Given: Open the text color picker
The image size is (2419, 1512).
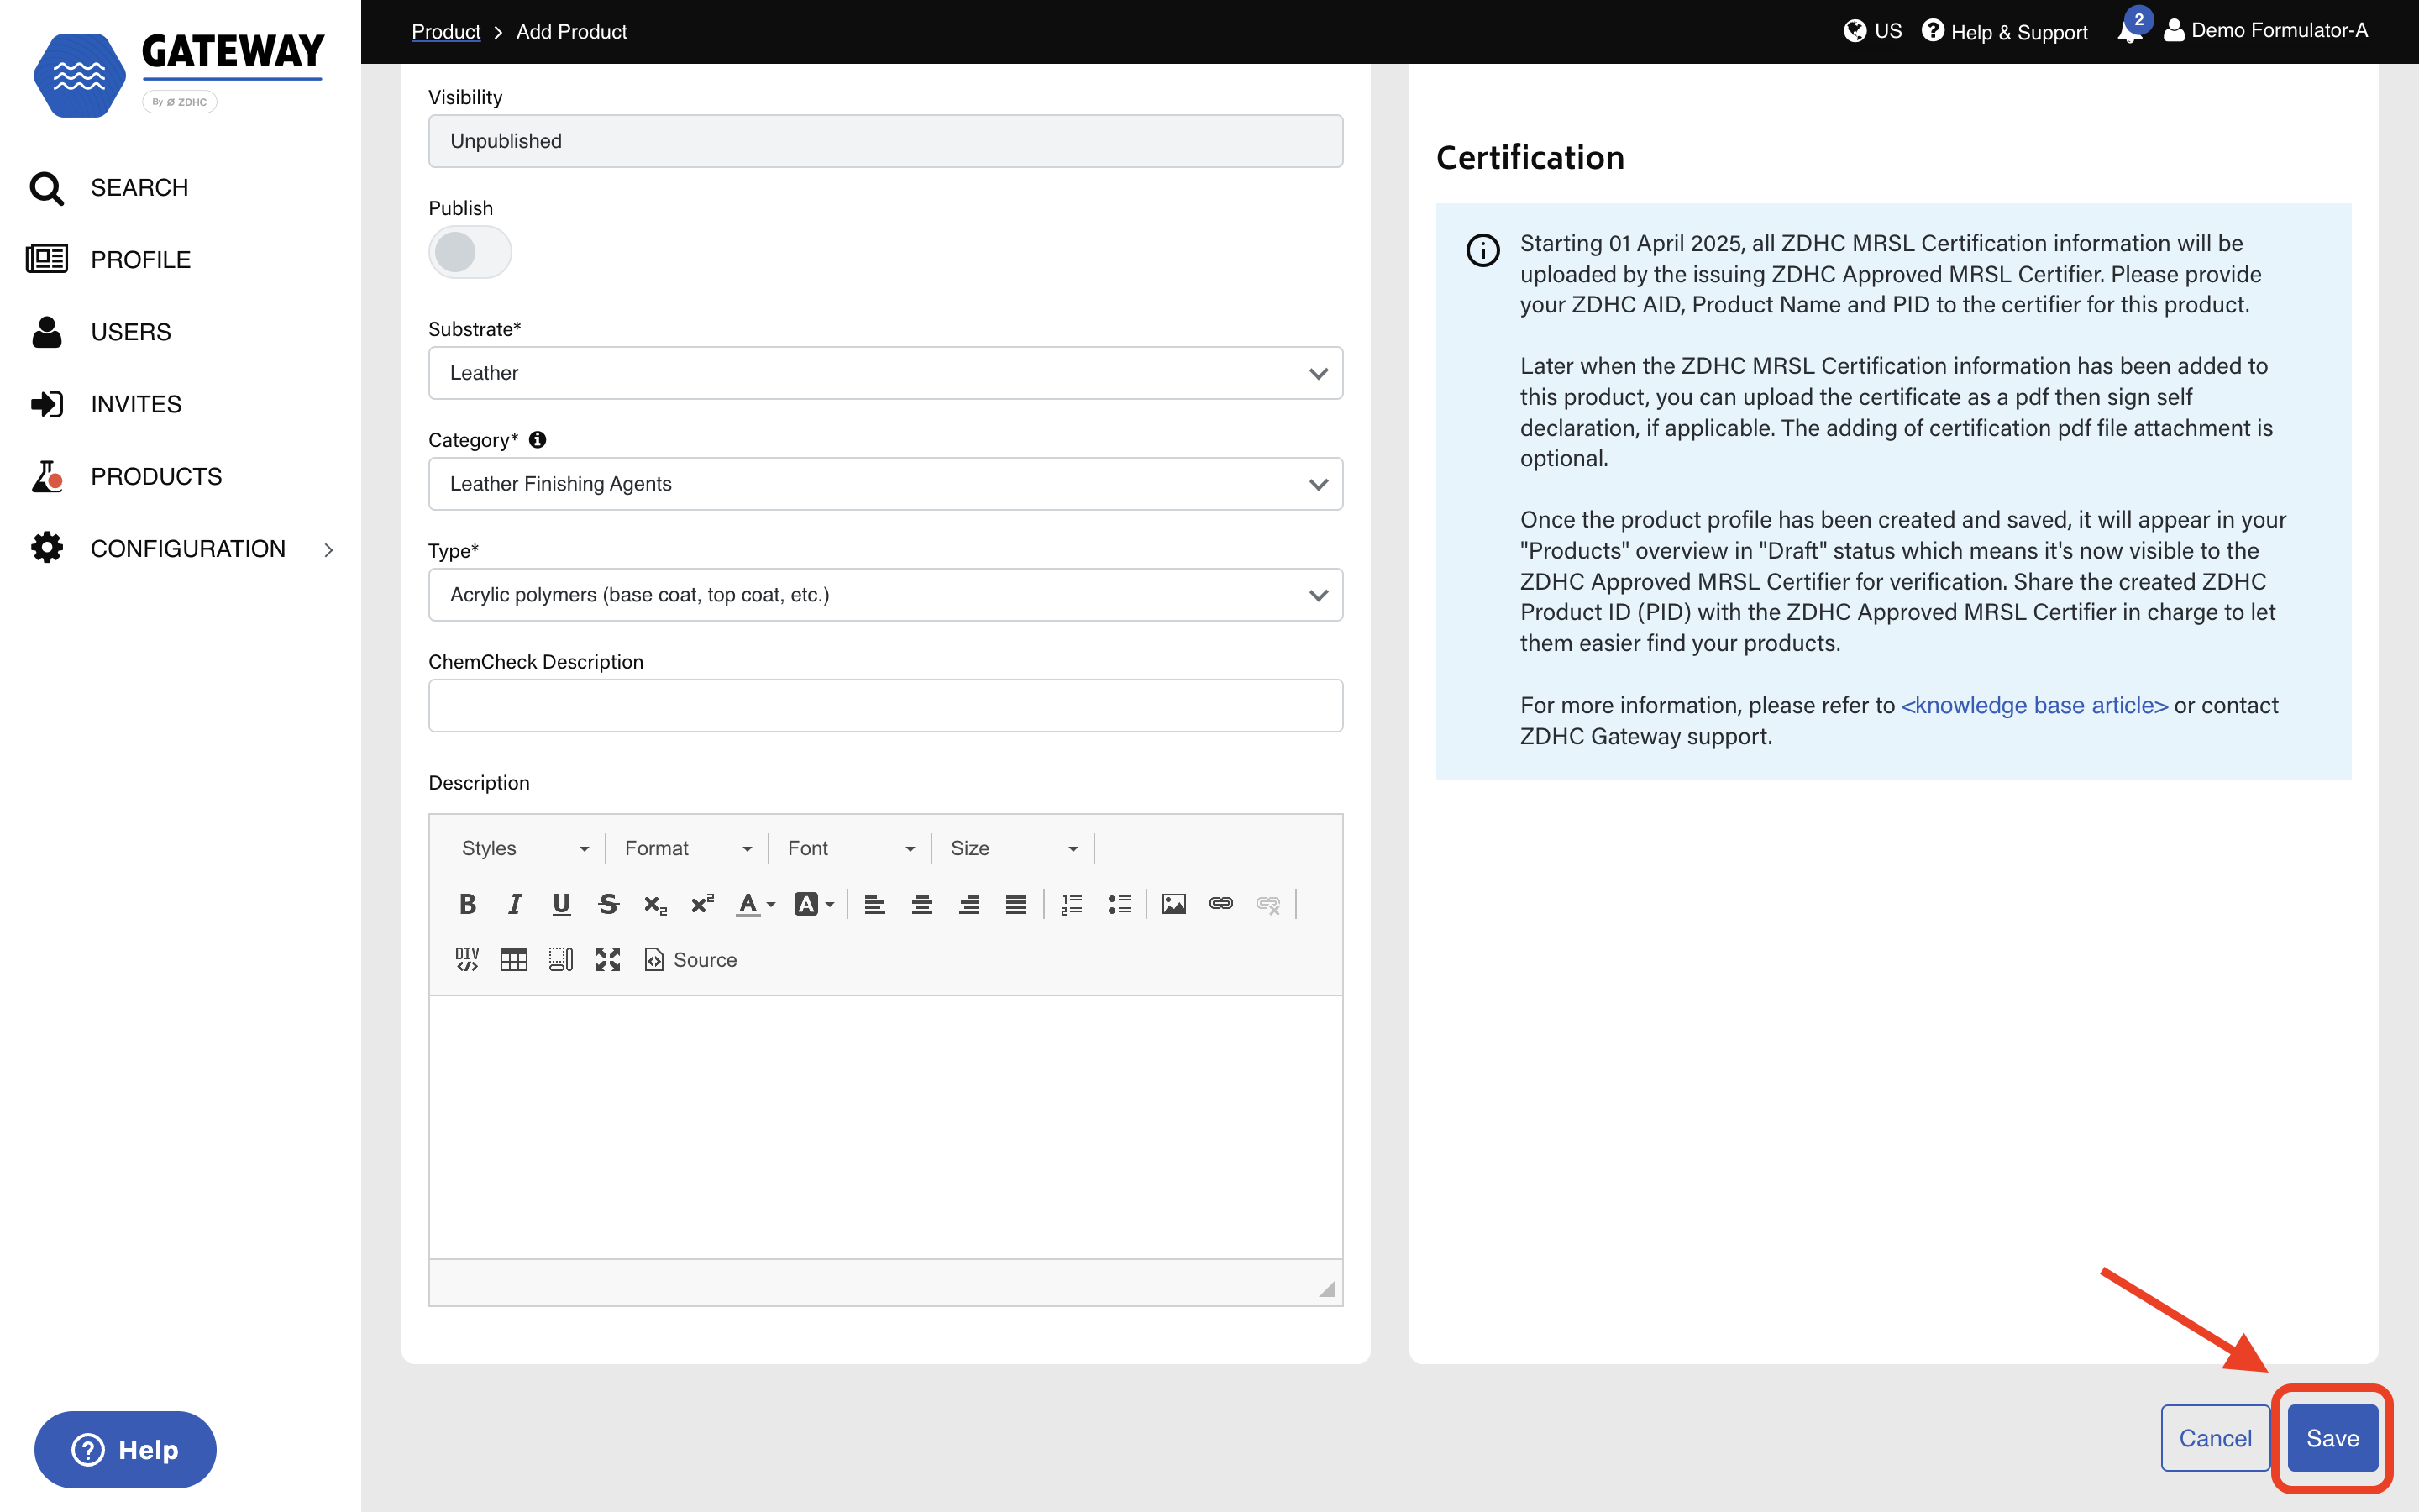Looking at the screenshot, I should tap(756, 904).
